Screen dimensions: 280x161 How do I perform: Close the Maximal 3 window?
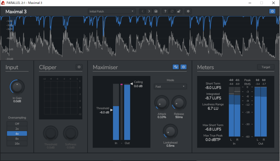(273, 3)
